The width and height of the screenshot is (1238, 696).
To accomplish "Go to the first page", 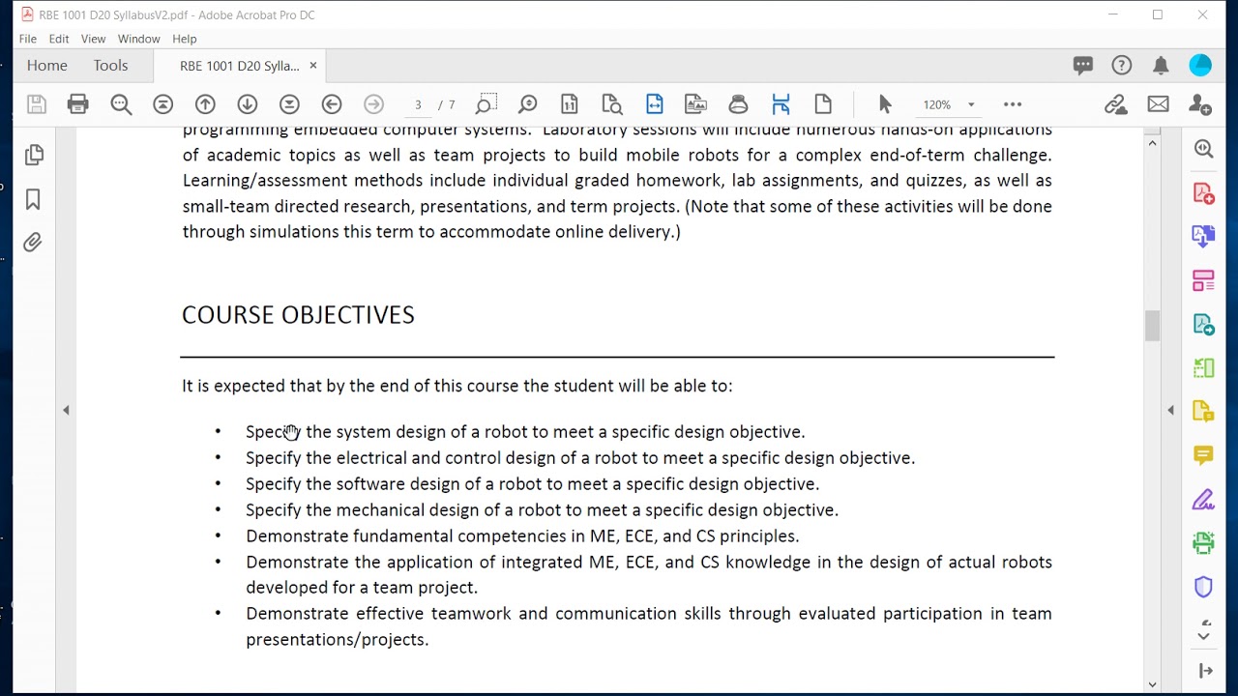I will click(x=162, y=104).
